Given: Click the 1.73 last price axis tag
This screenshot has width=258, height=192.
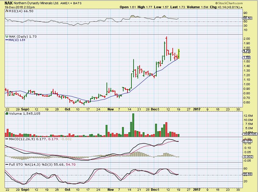Looking at the screenshot, I should [247, 51].
